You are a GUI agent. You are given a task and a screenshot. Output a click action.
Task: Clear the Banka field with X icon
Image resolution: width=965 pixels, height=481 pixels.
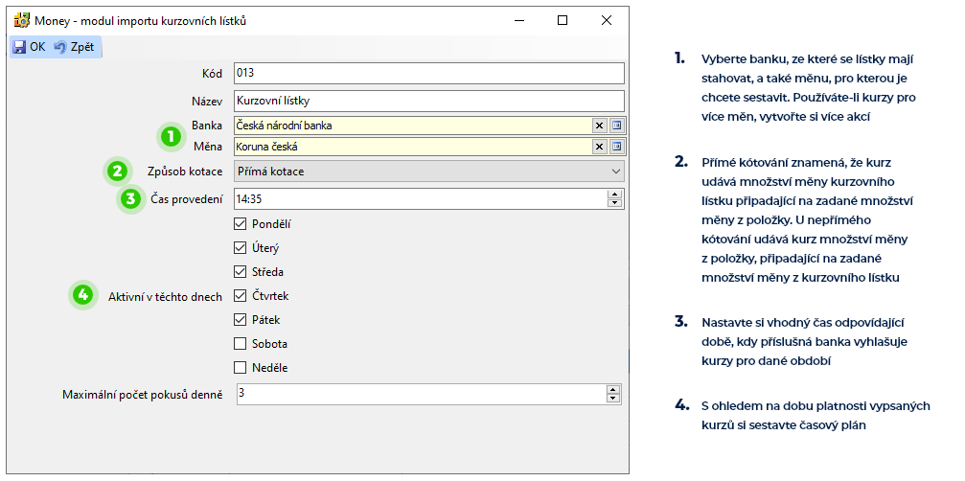600,126
